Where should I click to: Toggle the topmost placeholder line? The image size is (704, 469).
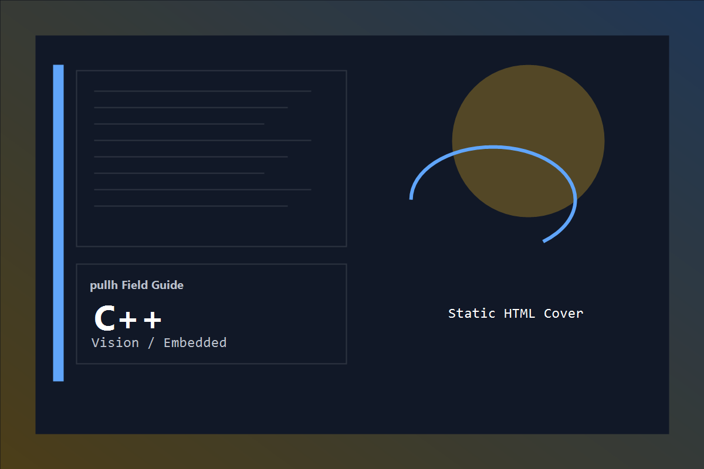click(x=202, y=91)
